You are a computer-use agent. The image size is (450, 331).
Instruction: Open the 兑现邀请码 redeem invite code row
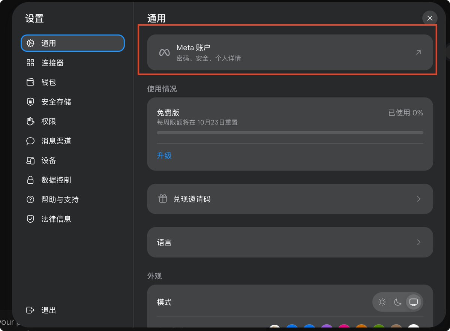290,199
